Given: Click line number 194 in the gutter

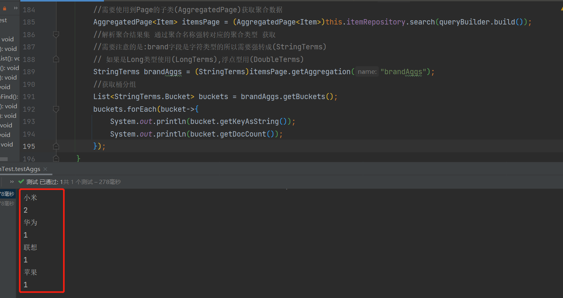Looking at the screenshot, I should click(29, 134).
